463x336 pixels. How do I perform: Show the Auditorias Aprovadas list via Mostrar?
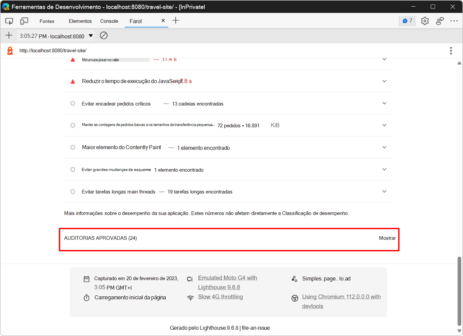pyautogui.click(x=387, y=238)
